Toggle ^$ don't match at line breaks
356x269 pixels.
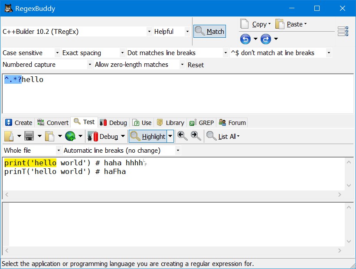tap(281, 53)
